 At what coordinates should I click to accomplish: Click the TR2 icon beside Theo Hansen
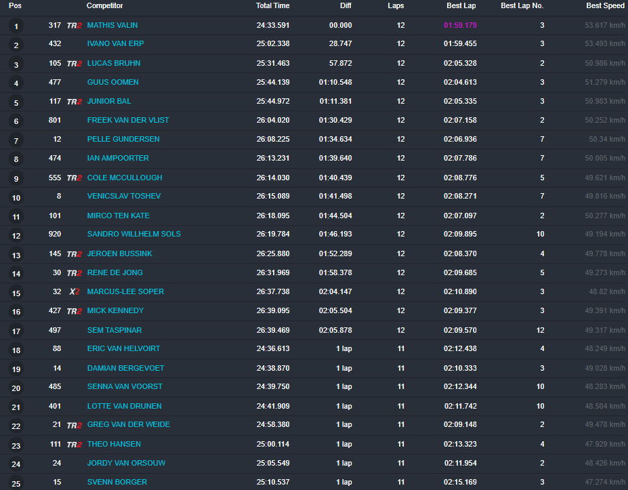[x=74, y=443]
